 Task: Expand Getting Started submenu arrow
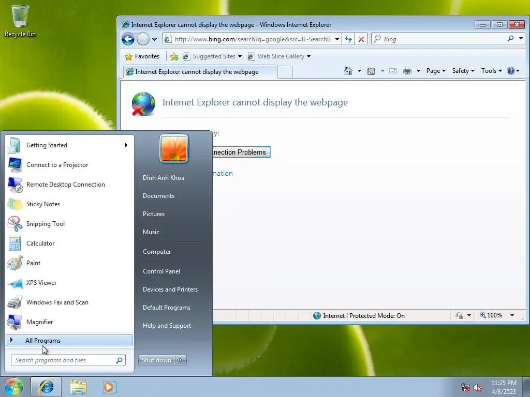[x=126, y=145]
